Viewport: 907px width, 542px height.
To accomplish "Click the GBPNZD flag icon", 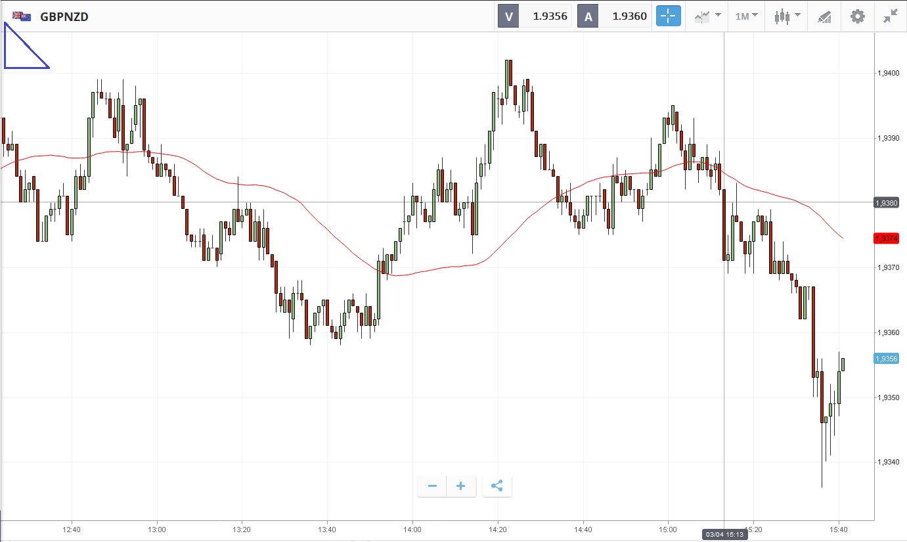I will click(22, 16).
